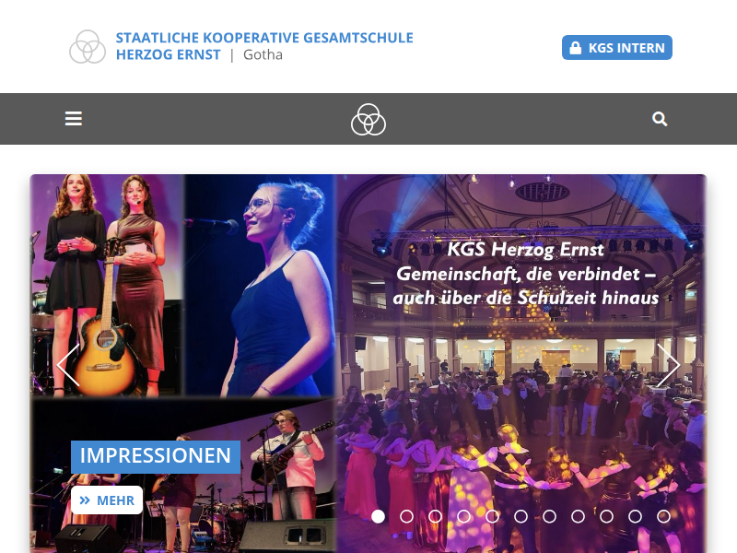Advance to next slide with right arrow
Viewport: 737px width, 553px height.
(668, 365)
